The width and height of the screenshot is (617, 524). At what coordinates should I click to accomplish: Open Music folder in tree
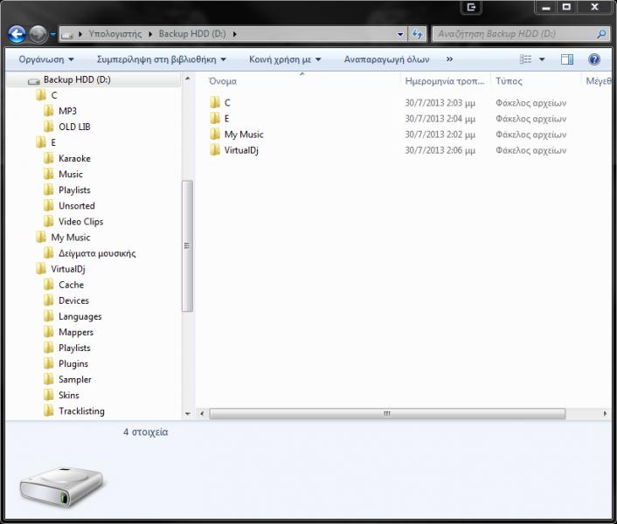71,174
